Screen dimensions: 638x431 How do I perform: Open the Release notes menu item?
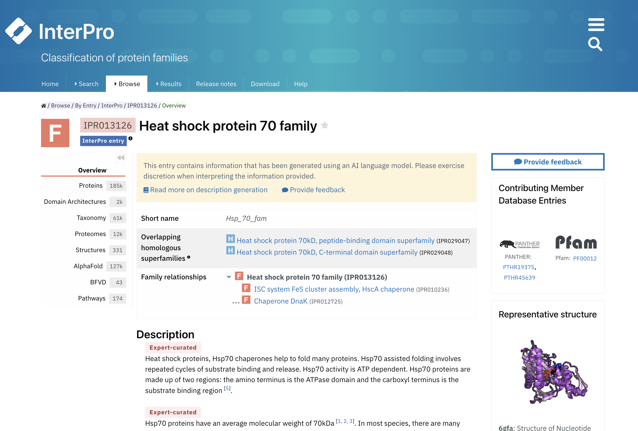pos(216,84)
